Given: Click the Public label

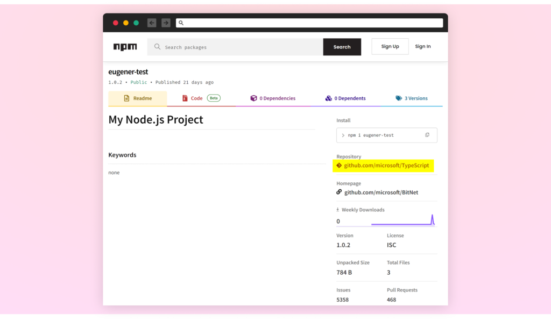Looking at the screenshot, I should pos(139,82).
